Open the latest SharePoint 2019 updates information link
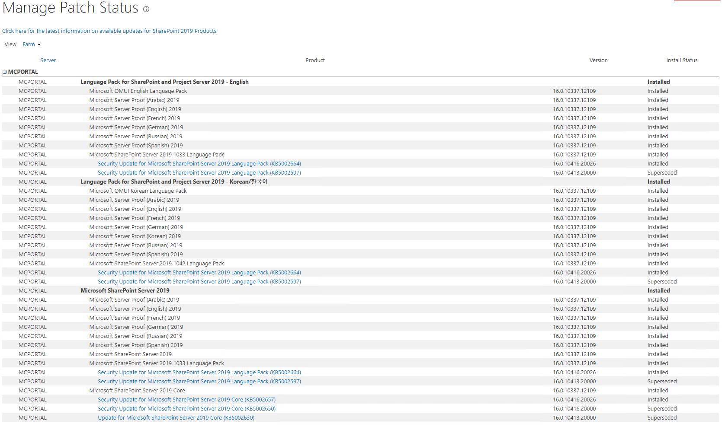This screenshot has width=722, height=433. 110,31
